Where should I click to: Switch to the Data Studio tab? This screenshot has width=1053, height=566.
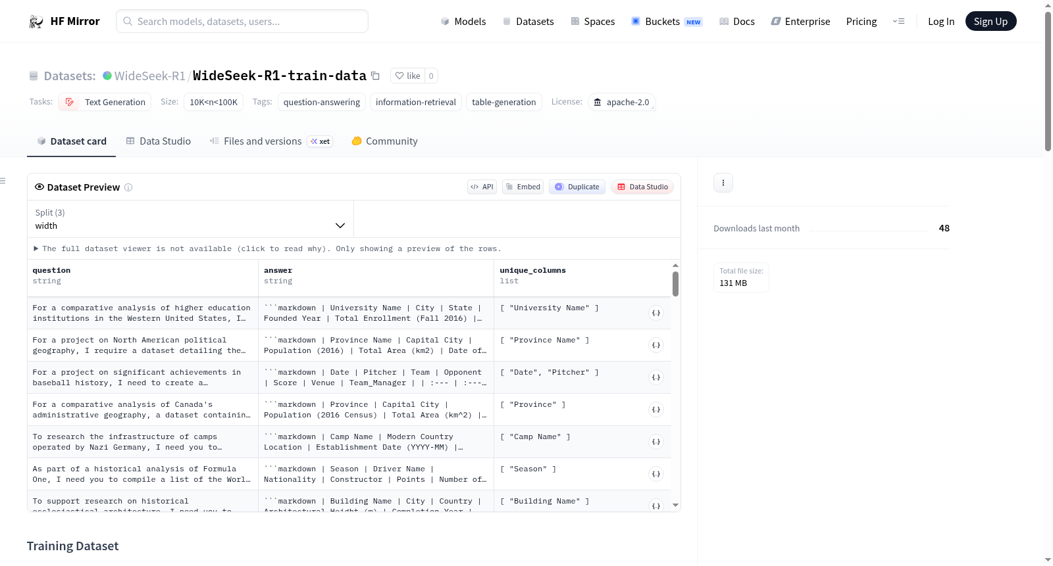[x=159, y=141]
